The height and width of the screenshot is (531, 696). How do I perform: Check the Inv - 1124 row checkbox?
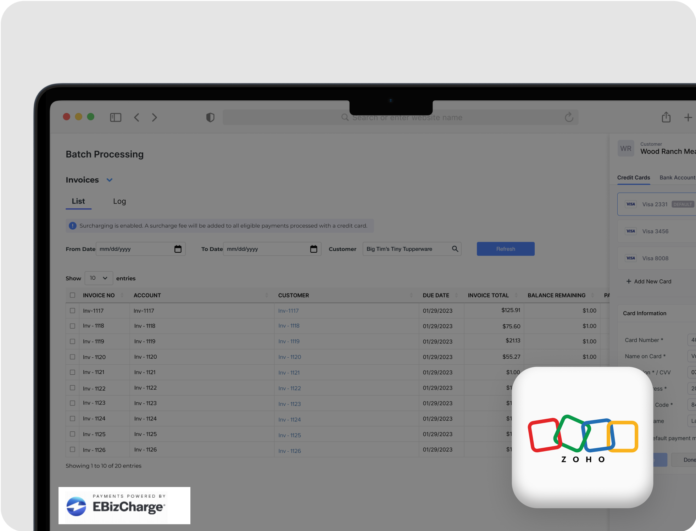coord(73,419)
